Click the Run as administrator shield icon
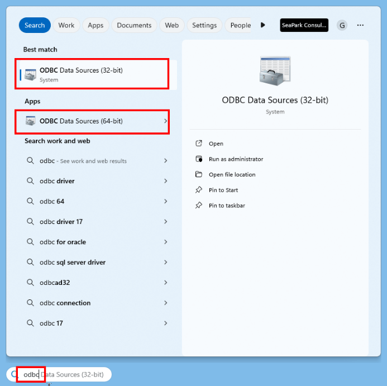Viewport: 387px width, 386px height. tap(199, 159)
